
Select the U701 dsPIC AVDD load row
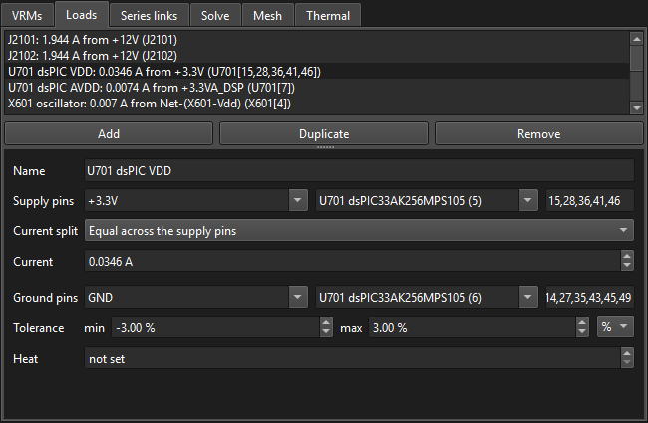pos(317,88)
